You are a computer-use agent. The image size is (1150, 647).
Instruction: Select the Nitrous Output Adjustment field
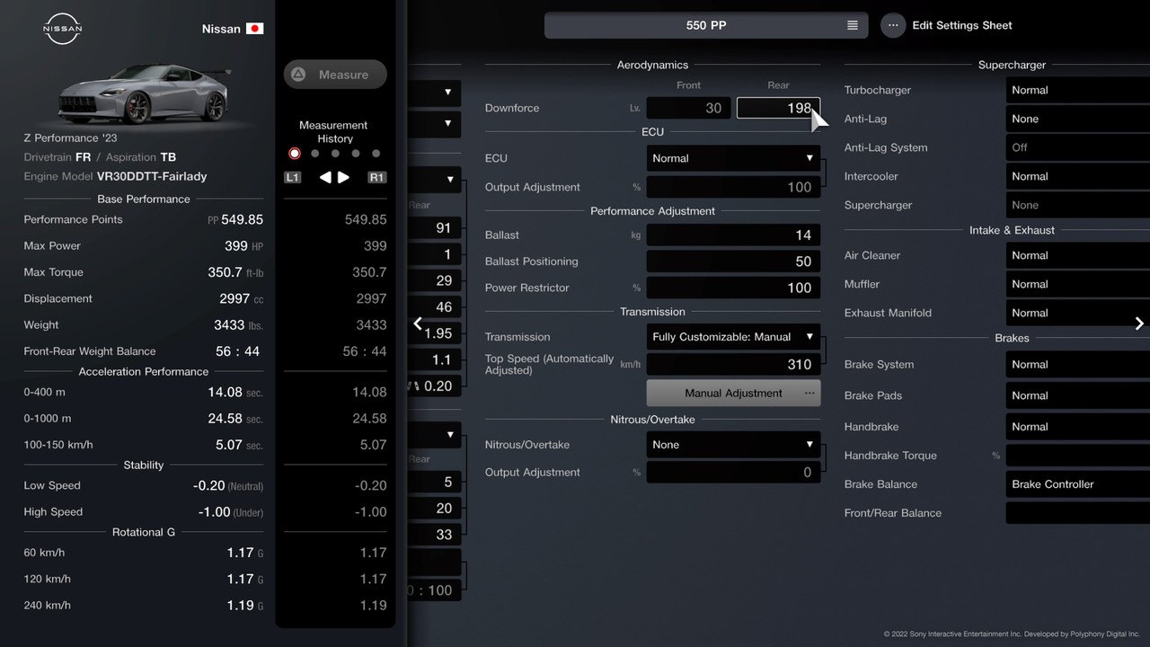click(733, 472)
